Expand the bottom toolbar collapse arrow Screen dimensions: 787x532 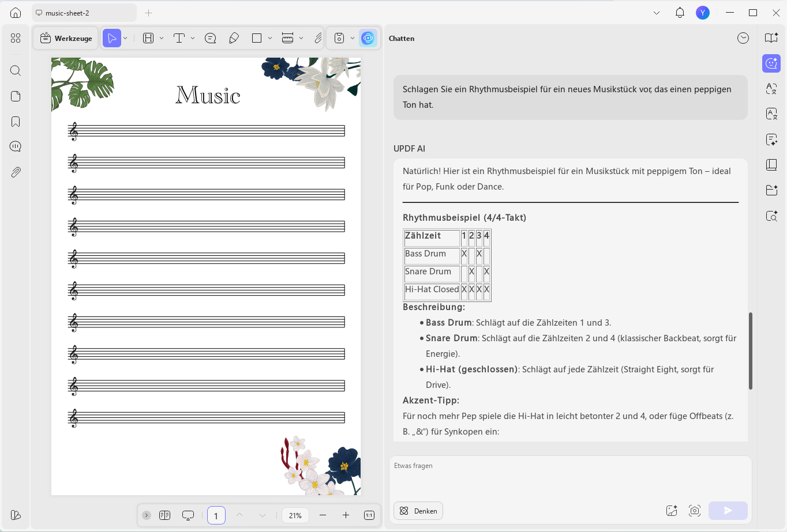[147, 515]
